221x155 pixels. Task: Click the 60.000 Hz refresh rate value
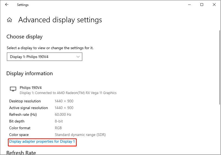[63, 114]
